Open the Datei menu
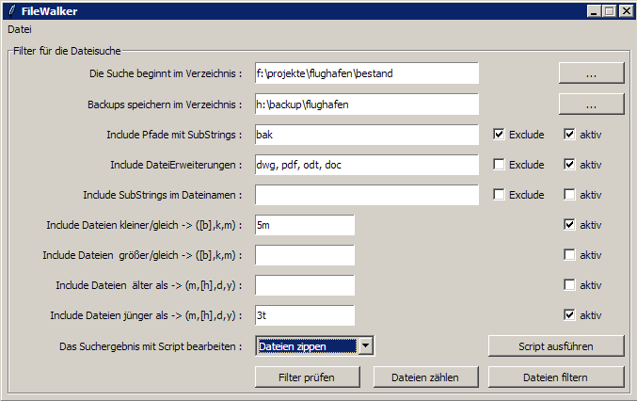The width and height of the screenshot is (637, 401). pyautogui.click(x=20, y=29)
